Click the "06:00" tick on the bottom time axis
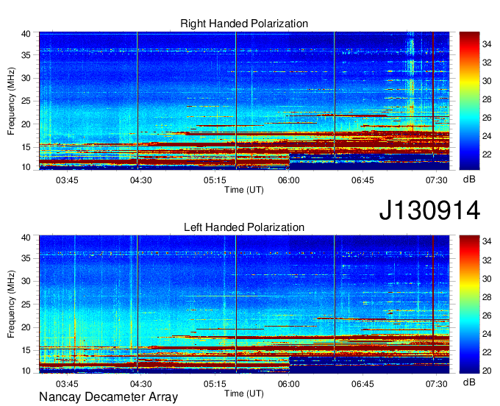 (288, 384)
